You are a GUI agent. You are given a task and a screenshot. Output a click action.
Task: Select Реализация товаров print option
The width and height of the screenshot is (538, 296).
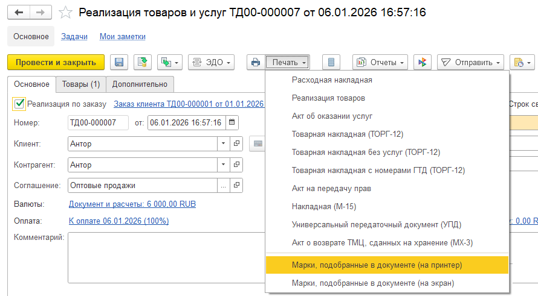387,98
